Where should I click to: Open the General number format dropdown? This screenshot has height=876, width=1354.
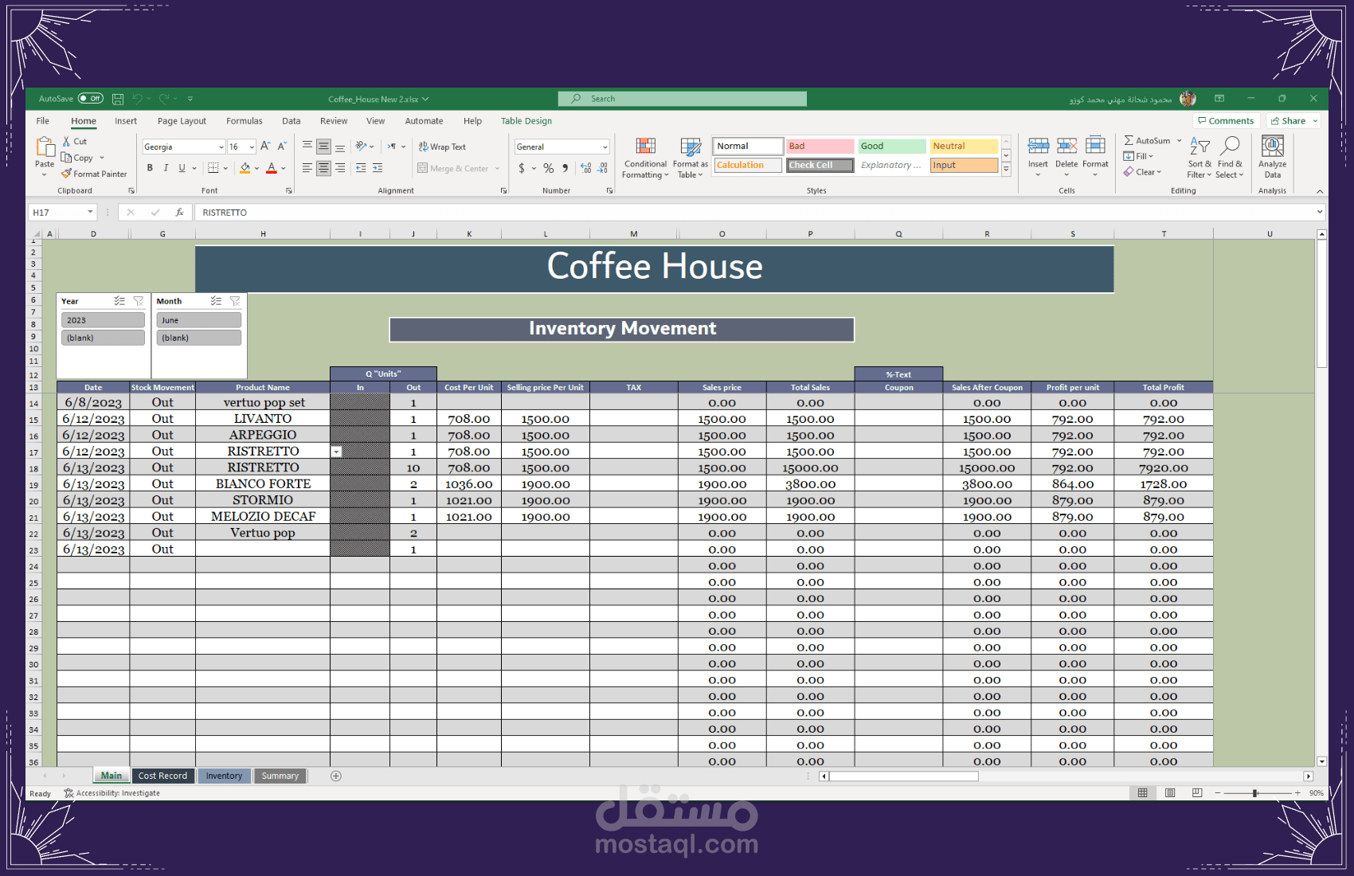[605, 147]
